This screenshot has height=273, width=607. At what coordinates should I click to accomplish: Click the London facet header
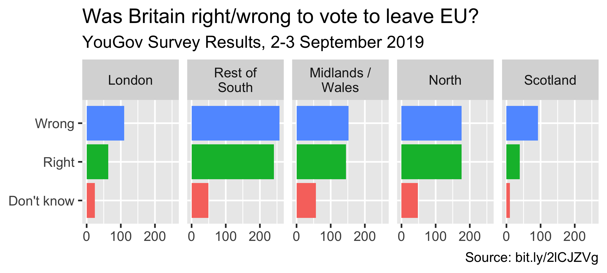pyautogui.click(x=130, y=80)
